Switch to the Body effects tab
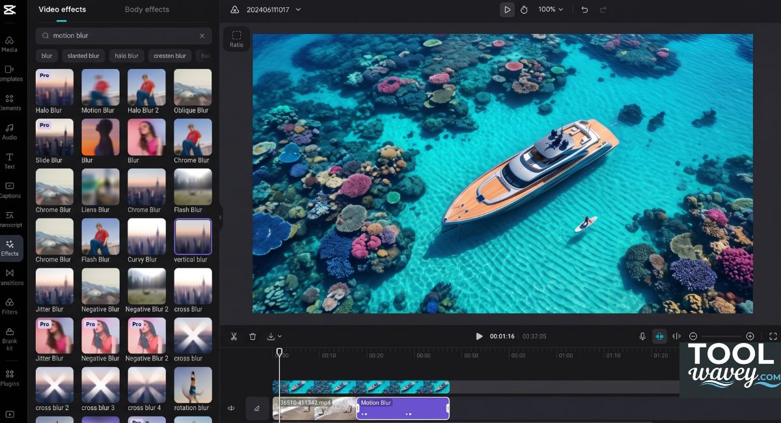 coord(147,10)
